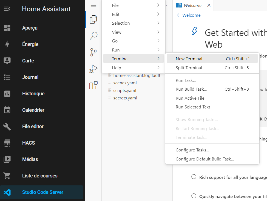
Task: Open the Calendrier calendar icon
Action: 7,110
